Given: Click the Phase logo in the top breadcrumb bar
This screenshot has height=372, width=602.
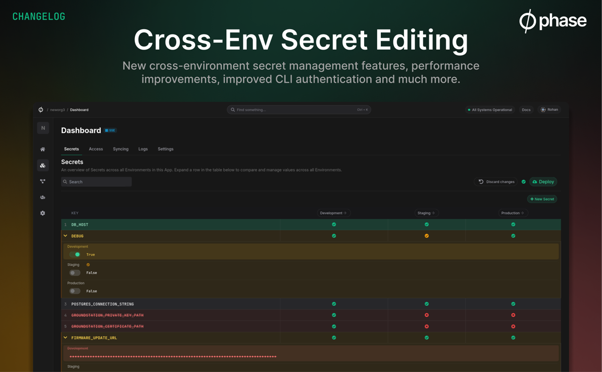Looking at the screenshot, I should [x=40, y=109].
